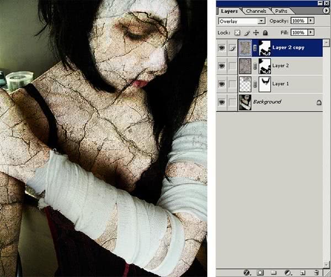This screenshot has width=331, height=277.
Task: Click chain link icon on Layer 2 copy
Action: [255, 48]
